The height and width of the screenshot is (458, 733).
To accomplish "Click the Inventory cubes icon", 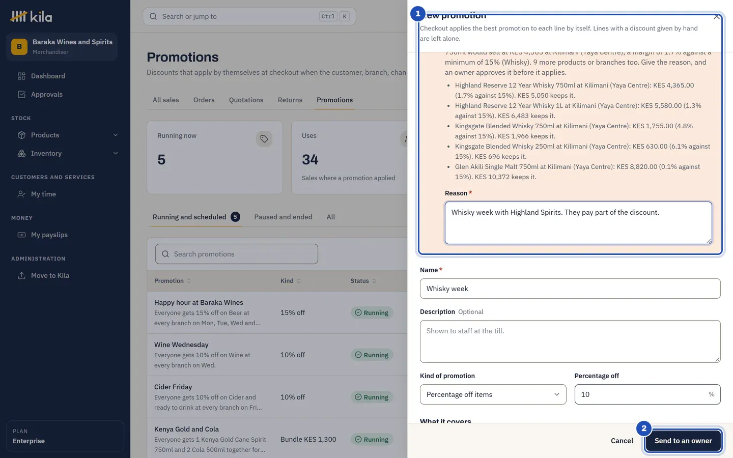I will (21, 153).
